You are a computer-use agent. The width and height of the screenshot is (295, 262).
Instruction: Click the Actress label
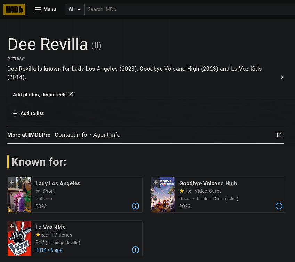tap(16, 58)
